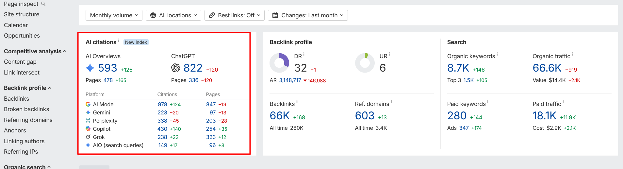The width and height of the screenshot is (623, 169).
Task: Click Grok pages value 323
Action: coord(211,137)
